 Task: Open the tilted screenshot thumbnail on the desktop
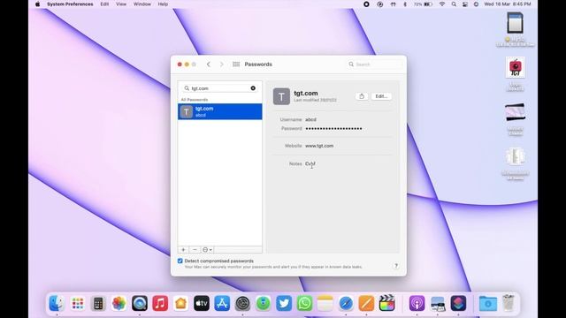tap(515, 112)
